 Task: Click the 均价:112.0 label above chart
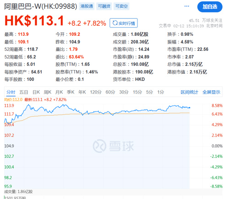pos(13,100)
